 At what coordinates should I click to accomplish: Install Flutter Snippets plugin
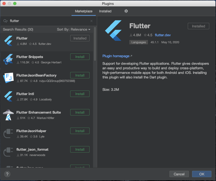click(x=80, y=57)
